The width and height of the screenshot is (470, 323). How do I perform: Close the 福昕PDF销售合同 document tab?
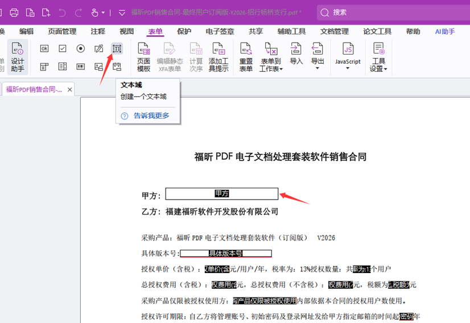(70, 90)
